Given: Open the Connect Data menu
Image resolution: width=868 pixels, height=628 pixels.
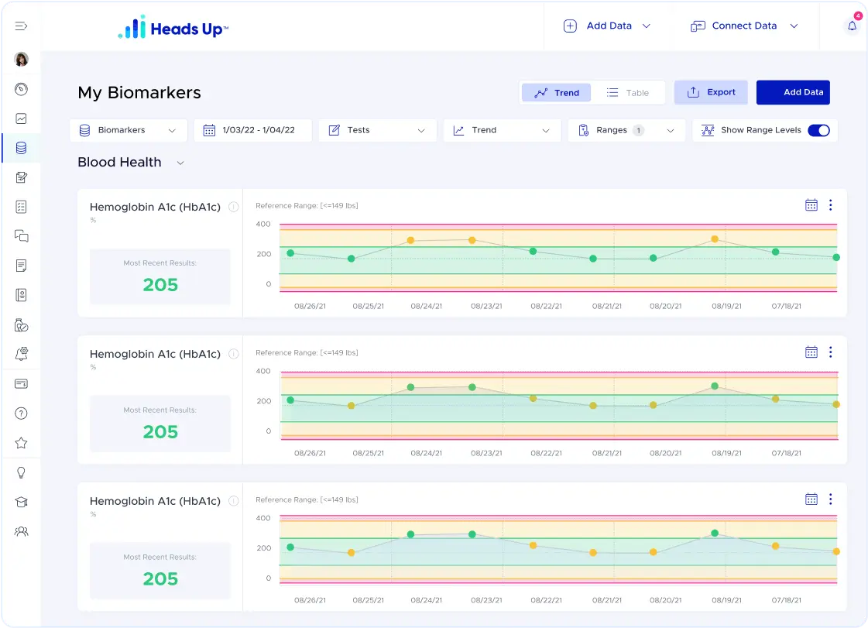Looking at the screenshot, I should 743,26.
